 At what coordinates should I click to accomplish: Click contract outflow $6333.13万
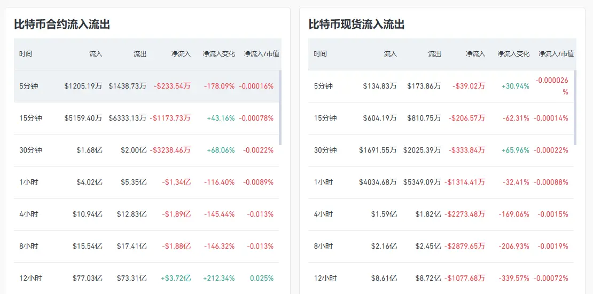128,118
